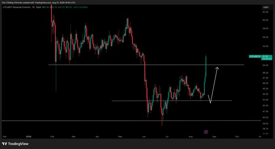Select the horizontal line at 43.50 level
This screenshot has width=275, height=149.
(172, 101)
